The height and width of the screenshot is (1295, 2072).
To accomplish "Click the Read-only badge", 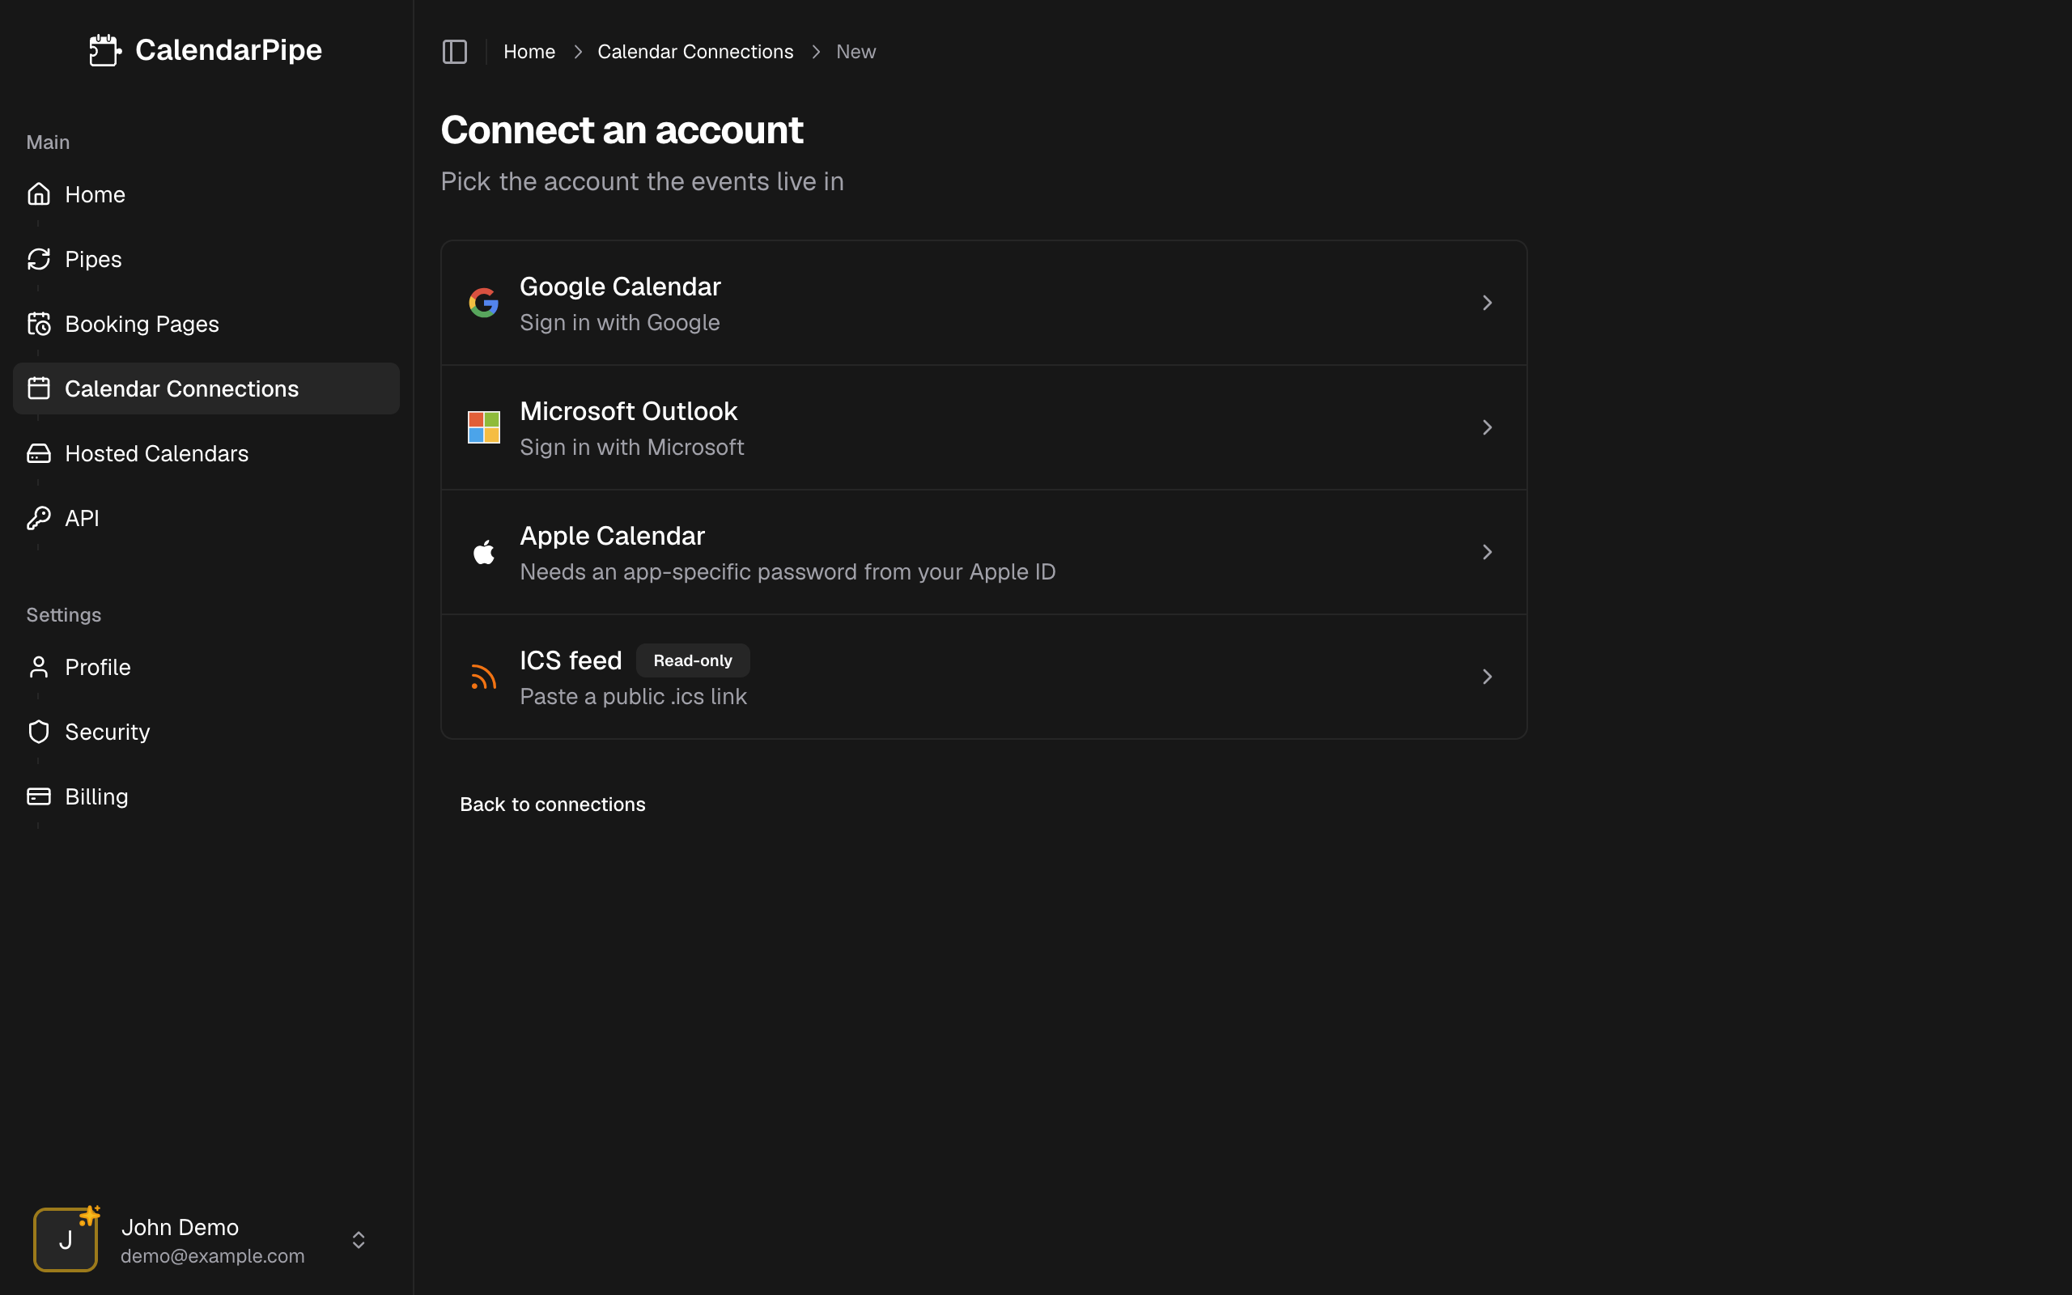I will click(x=693, y=660).
